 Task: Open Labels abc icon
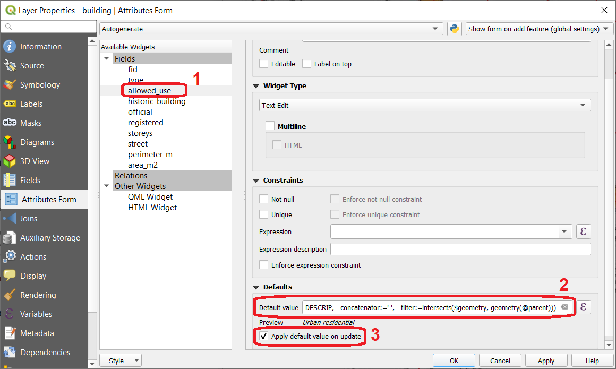(x=10, y=104)
